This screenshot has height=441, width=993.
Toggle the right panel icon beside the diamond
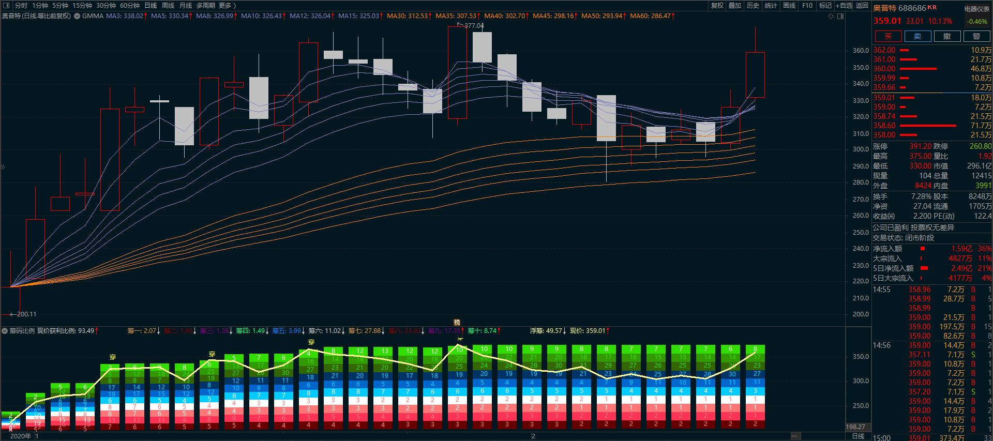(x=840, y=17)
